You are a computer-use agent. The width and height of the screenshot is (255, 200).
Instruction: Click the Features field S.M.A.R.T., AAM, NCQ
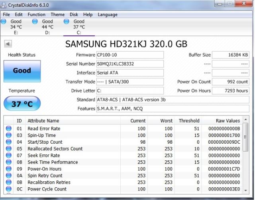(173, 108)
